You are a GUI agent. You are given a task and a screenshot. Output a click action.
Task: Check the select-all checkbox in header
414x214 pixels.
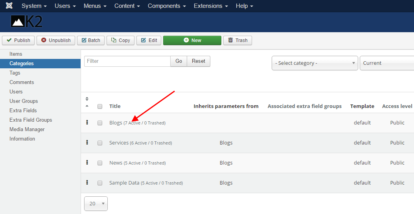(x=100, y=106)
